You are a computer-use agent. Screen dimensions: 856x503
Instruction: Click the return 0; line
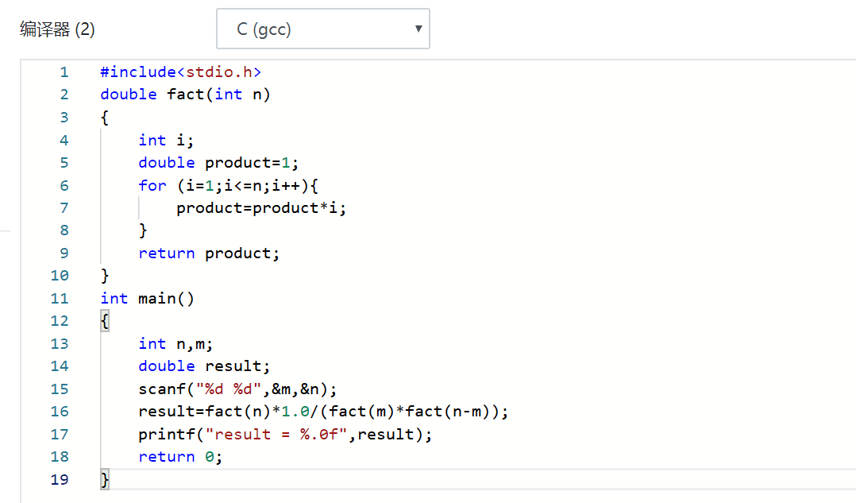coord(180,457)
